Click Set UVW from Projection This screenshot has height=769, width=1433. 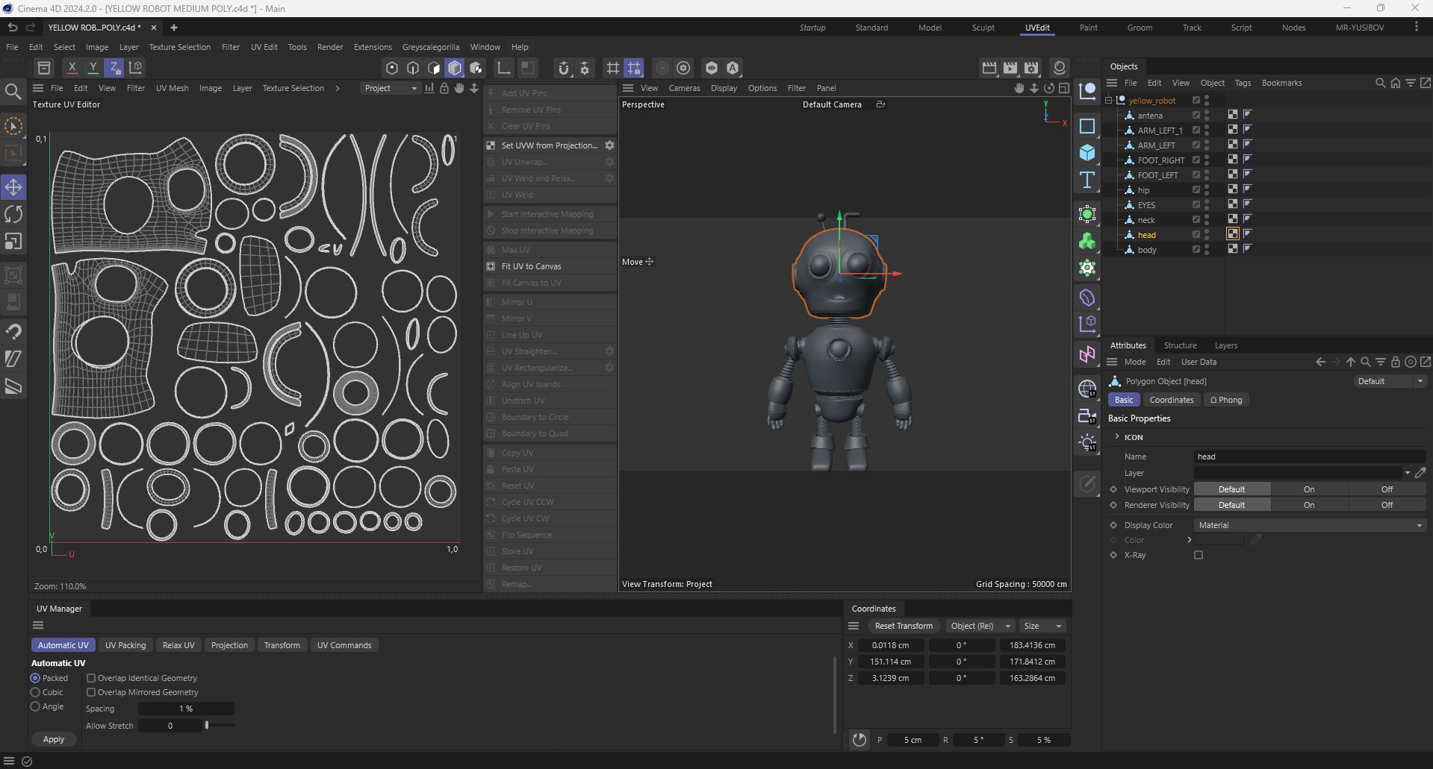(543, 145)
